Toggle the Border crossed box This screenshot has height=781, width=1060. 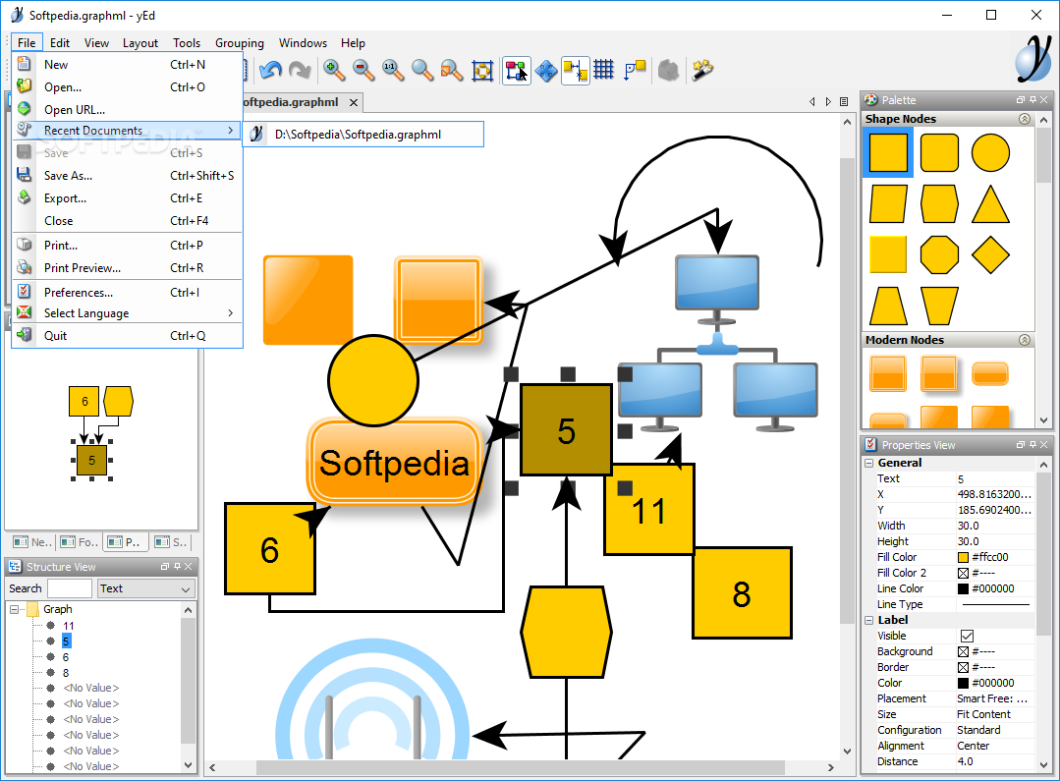[x=964, y=667]
